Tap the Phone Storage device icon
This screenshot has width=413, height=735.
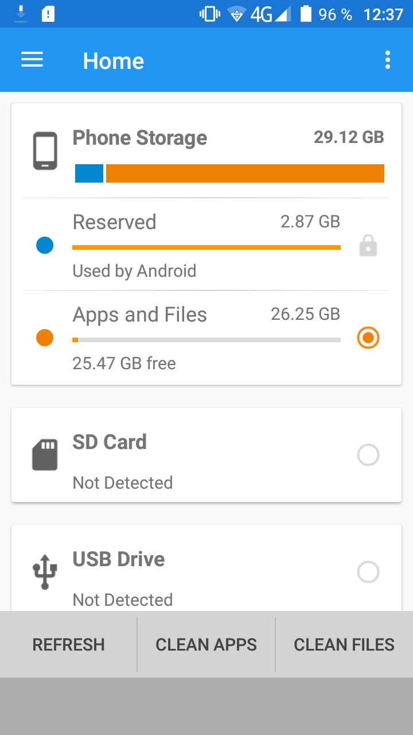[45, 151]
